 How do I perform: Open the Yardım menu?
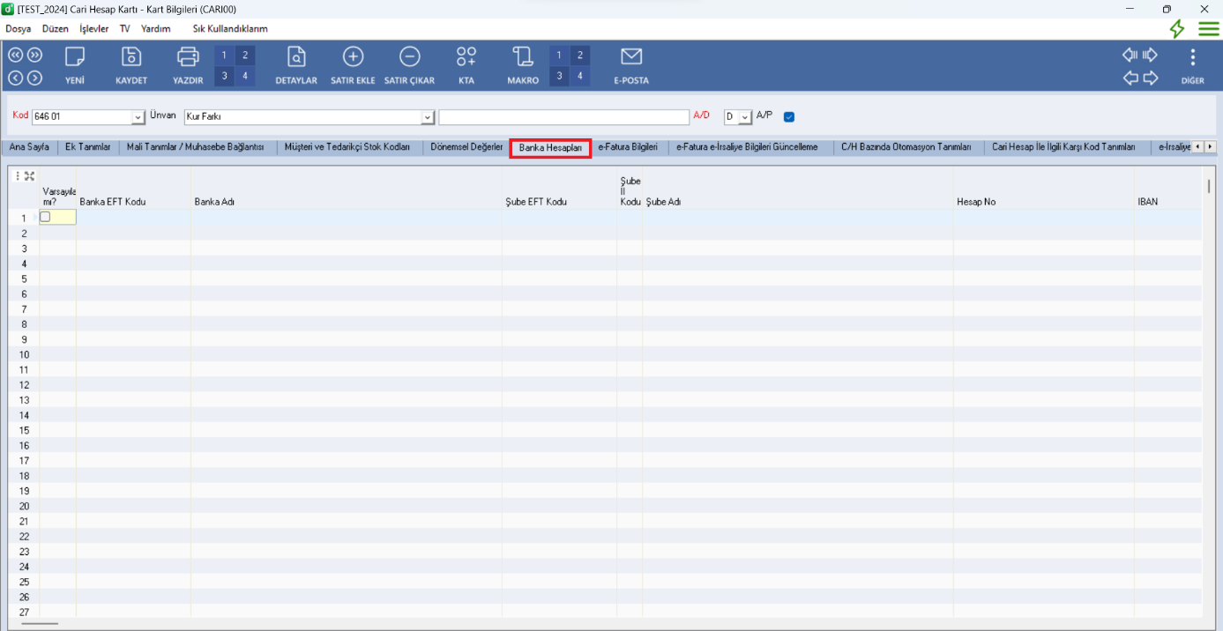(156, 28)
